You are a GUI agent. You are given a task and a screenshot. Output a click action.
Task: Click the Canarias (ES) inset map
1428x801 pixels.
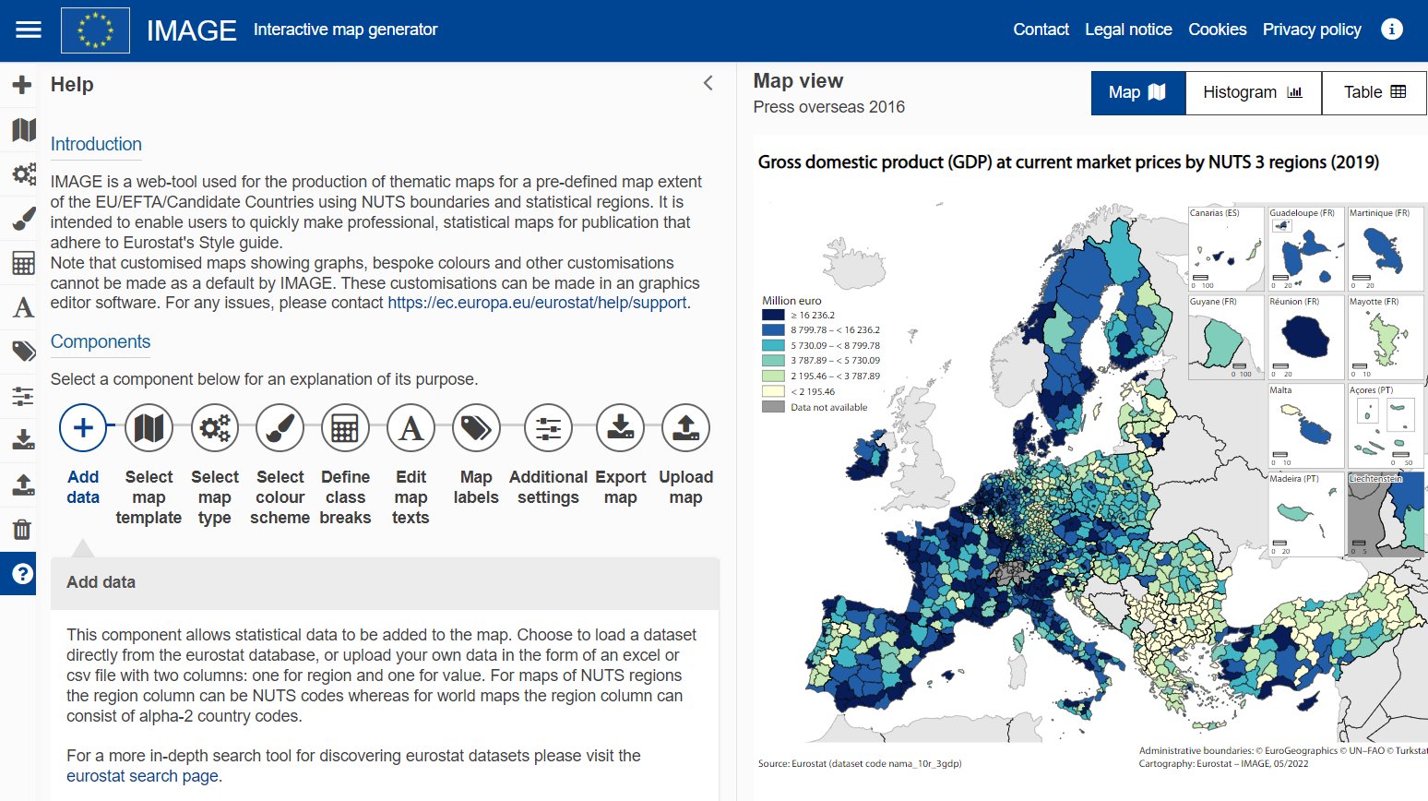coord(1226,248)
